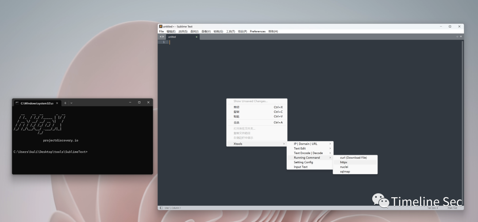Maximize the terminal window

pos(139,102)
